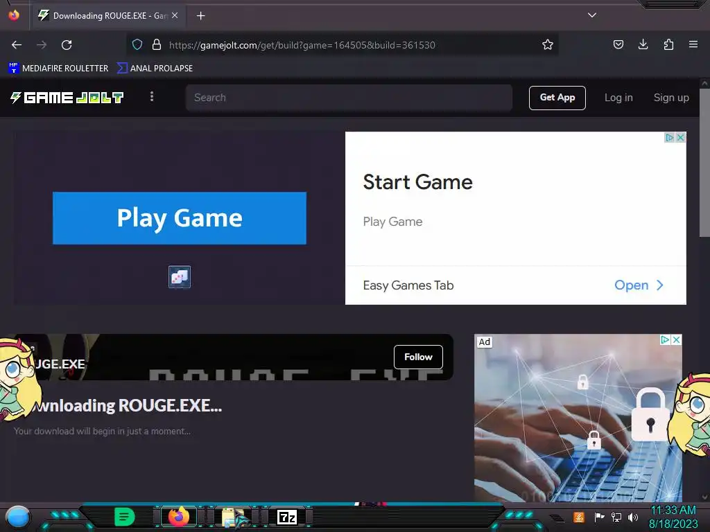
Task: Close the Start Game ad
Action: [680, 138]
